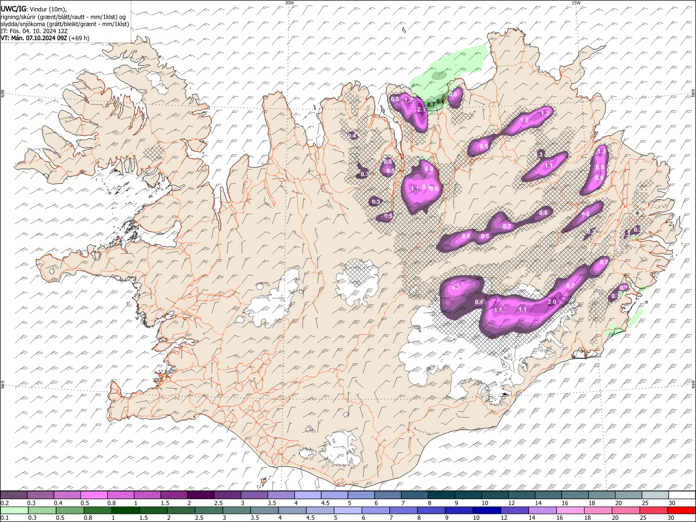Pick lower legend row 4 gray-blue swatch
The height and width of the screenshot is (522, 696).
click(292, 510)
